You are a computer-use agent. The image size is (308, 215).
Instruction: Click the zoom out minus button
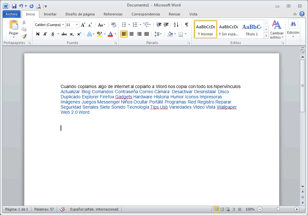coord(260,209)
